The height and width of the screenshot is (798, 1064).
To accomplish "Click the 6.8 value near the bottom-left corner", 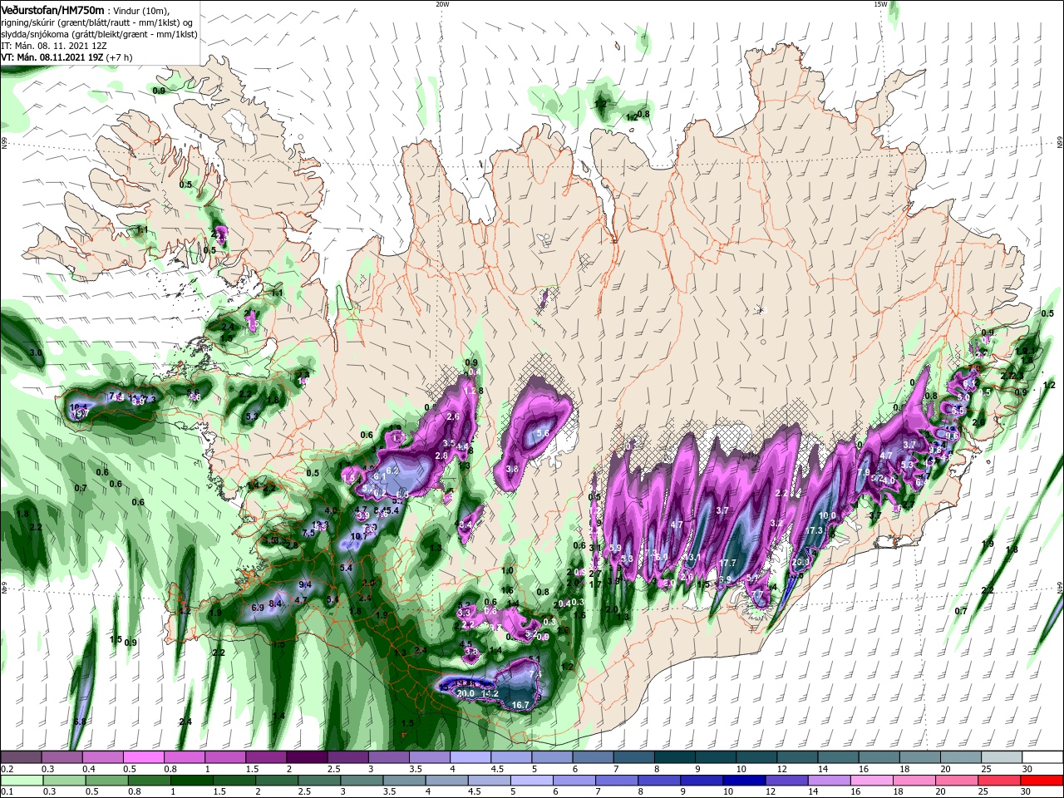I will click(x=80, y=722).
